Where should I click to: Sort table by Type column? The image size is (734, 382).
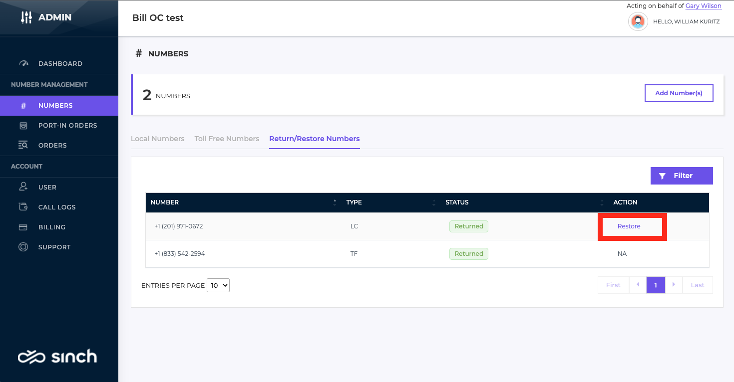(x=434, y=202)
